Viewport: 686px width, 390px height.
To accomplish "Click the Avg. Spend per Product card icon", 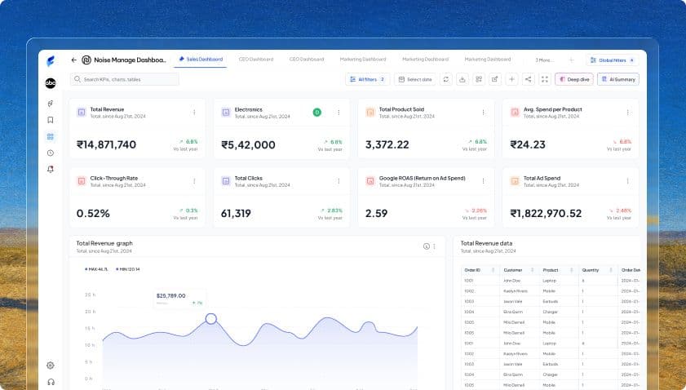I will [x=515, y=112].
